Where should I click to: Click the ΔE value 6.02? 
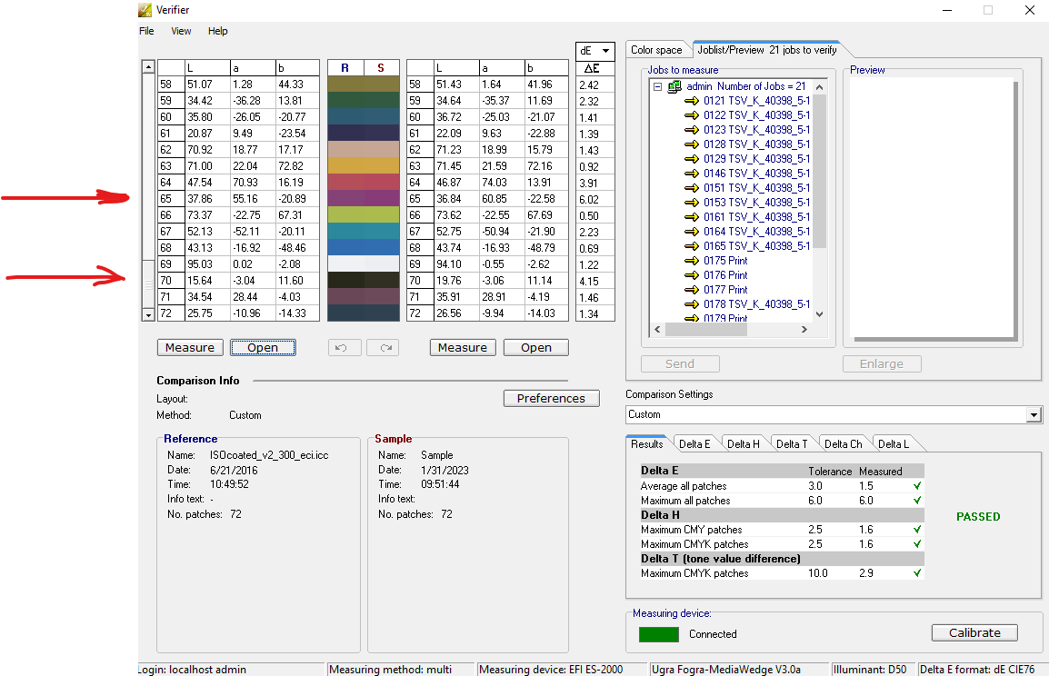[589, 199]
